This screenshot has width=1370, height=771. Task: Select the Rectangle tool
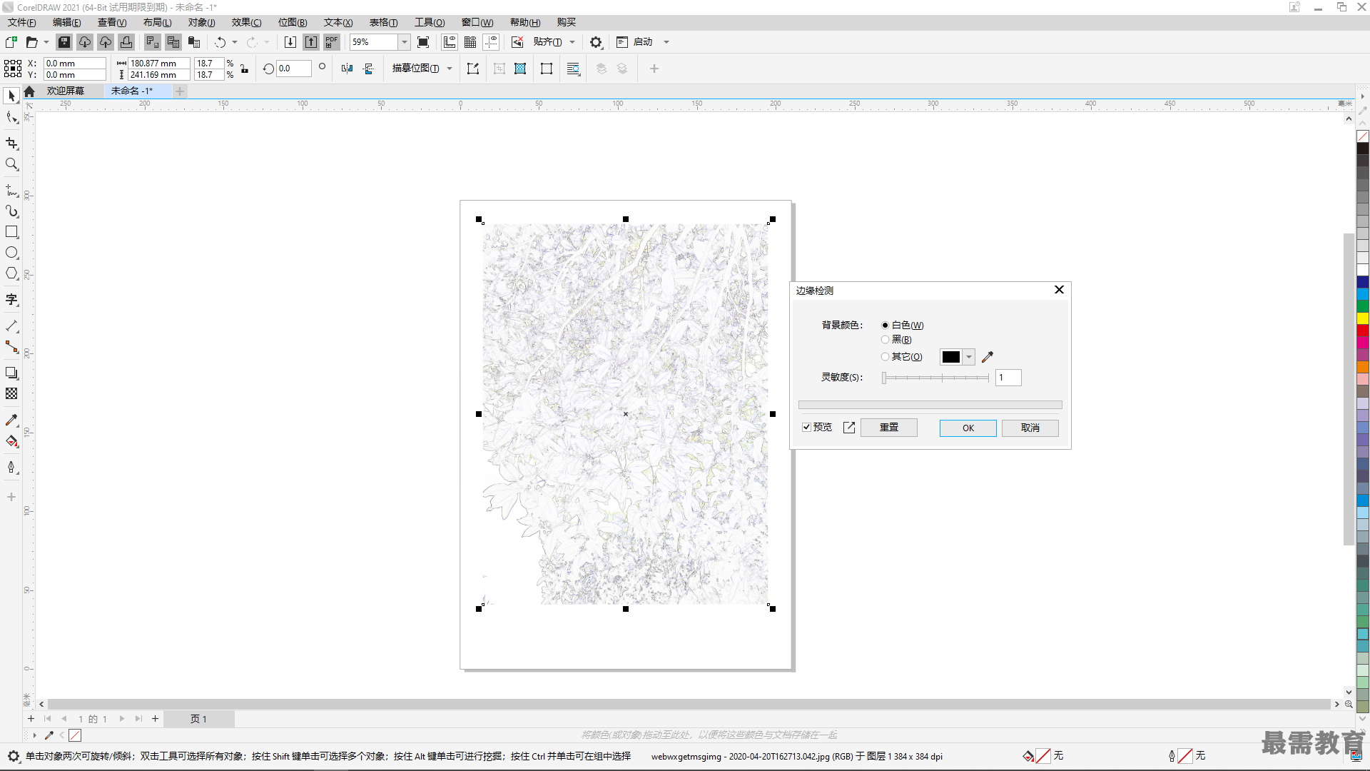point(11,232)
